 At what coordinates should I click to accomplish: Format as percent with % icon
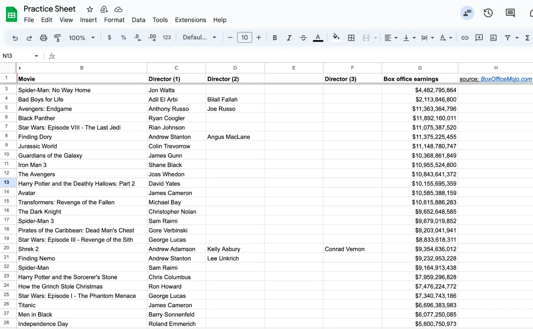(x=123, y=37)
